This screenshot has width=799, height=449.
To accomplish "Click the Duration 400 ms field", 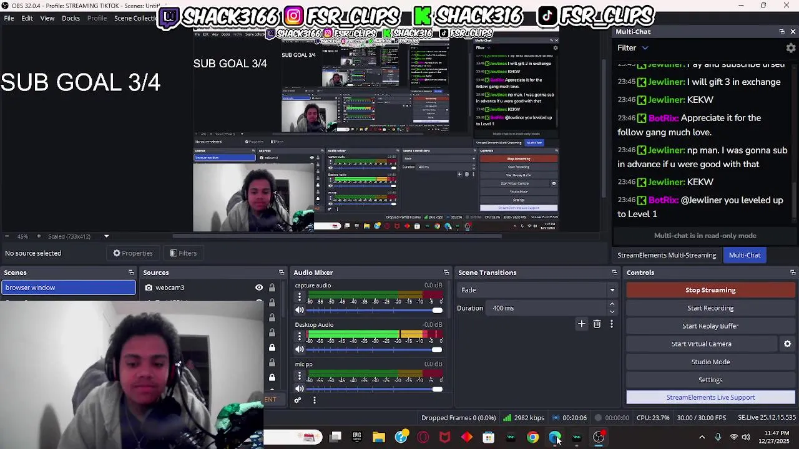I will click(547, 308).
